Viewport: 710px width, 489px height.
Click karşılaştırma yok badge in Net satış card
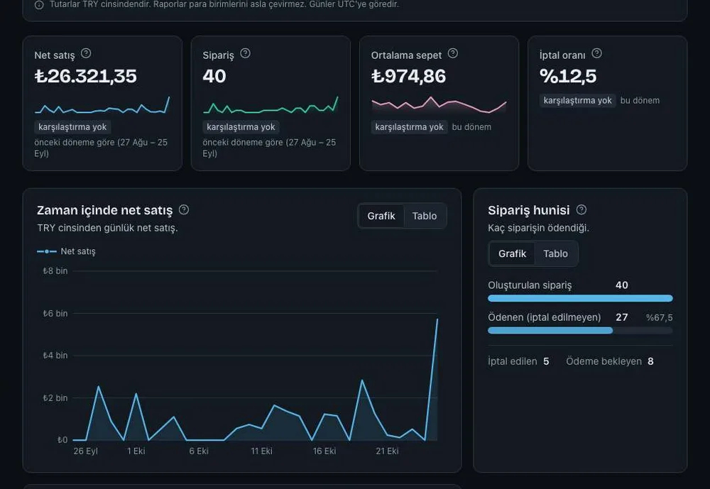[72, 127]
